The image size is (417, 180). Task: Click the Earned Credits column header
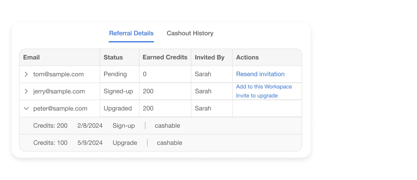pos(165,57)
